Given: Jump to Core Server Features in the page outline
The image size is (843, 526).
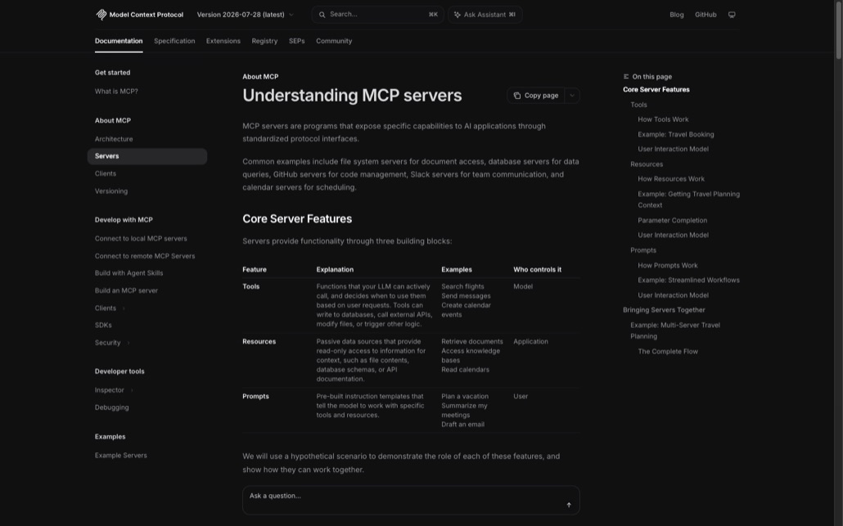Looking at the screenshot, I should coord(656,90).
